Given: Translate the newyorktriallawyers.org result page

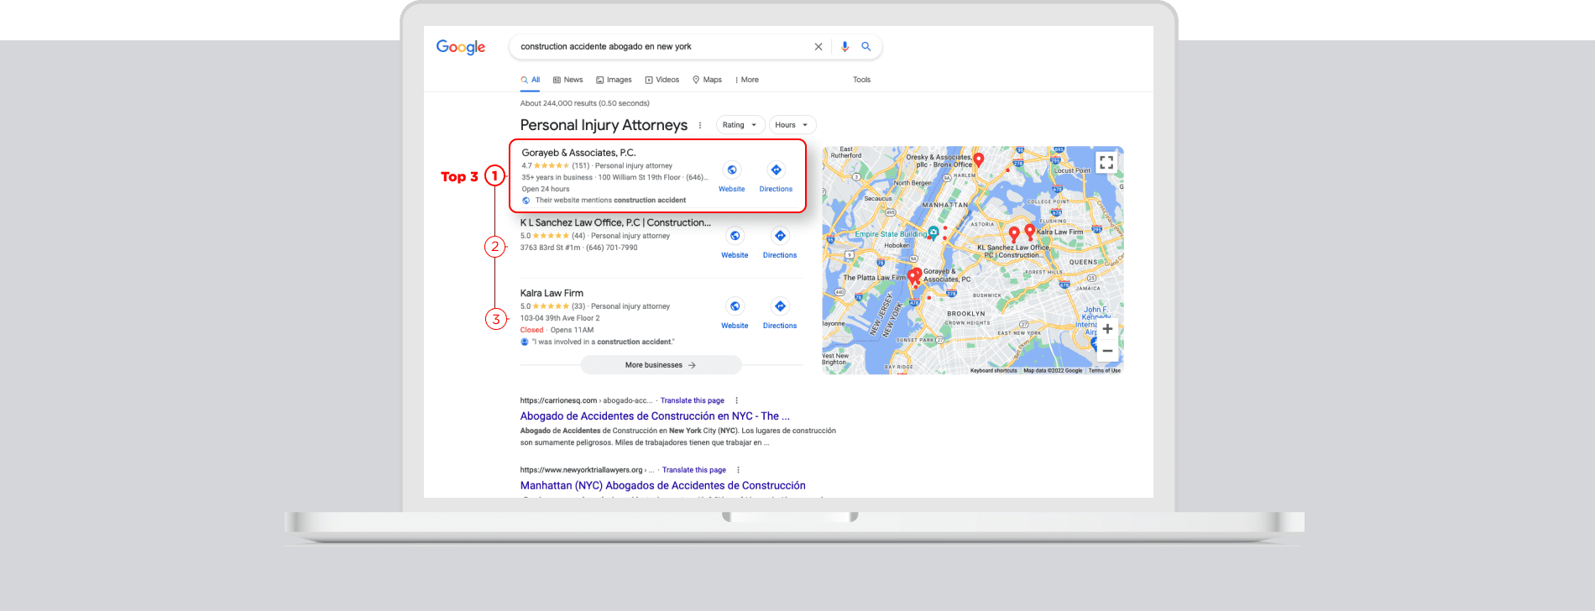Looking at the screenshot, I should [x=694, y=470].
